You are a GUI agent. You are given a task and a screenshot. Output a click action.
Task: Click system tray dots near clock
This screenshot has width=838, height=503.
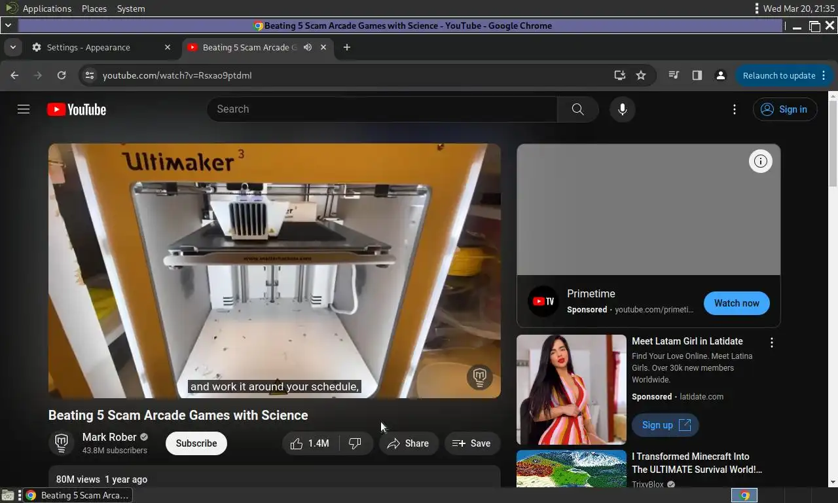tap(757, 9)
